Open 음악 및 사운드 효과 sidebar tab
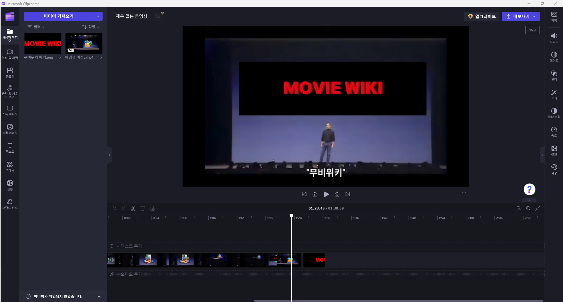The width and height of the screenshot is (563, 302). pyautogui.click(x=10, y=91)
